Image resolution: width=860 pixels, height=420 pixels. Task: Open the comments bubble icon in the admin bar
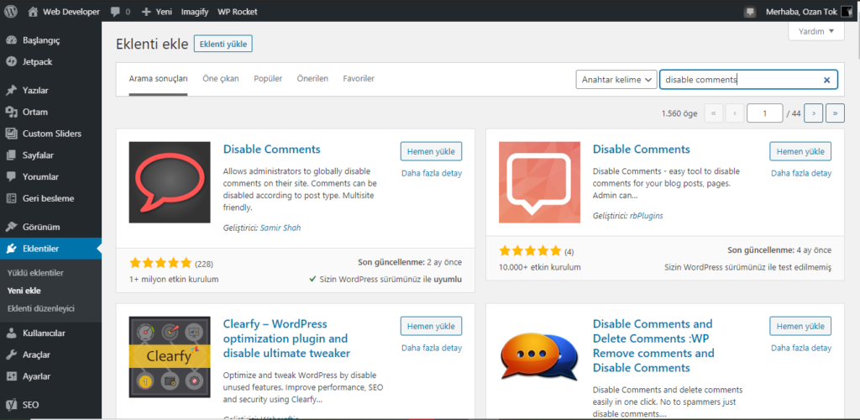click(114, 12)
